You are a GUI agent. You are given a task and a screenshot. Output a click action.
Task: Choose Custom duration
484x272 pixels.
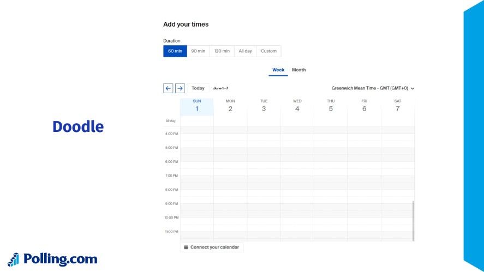pyautogui.click(x=268, y=51)
